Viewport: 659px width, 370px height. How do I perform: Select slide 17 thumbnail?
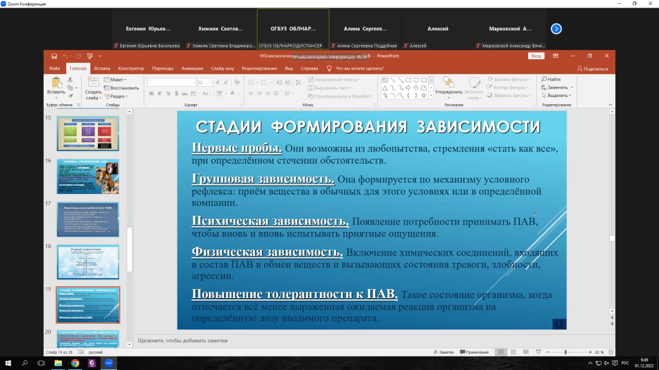[x=88, y=220]
